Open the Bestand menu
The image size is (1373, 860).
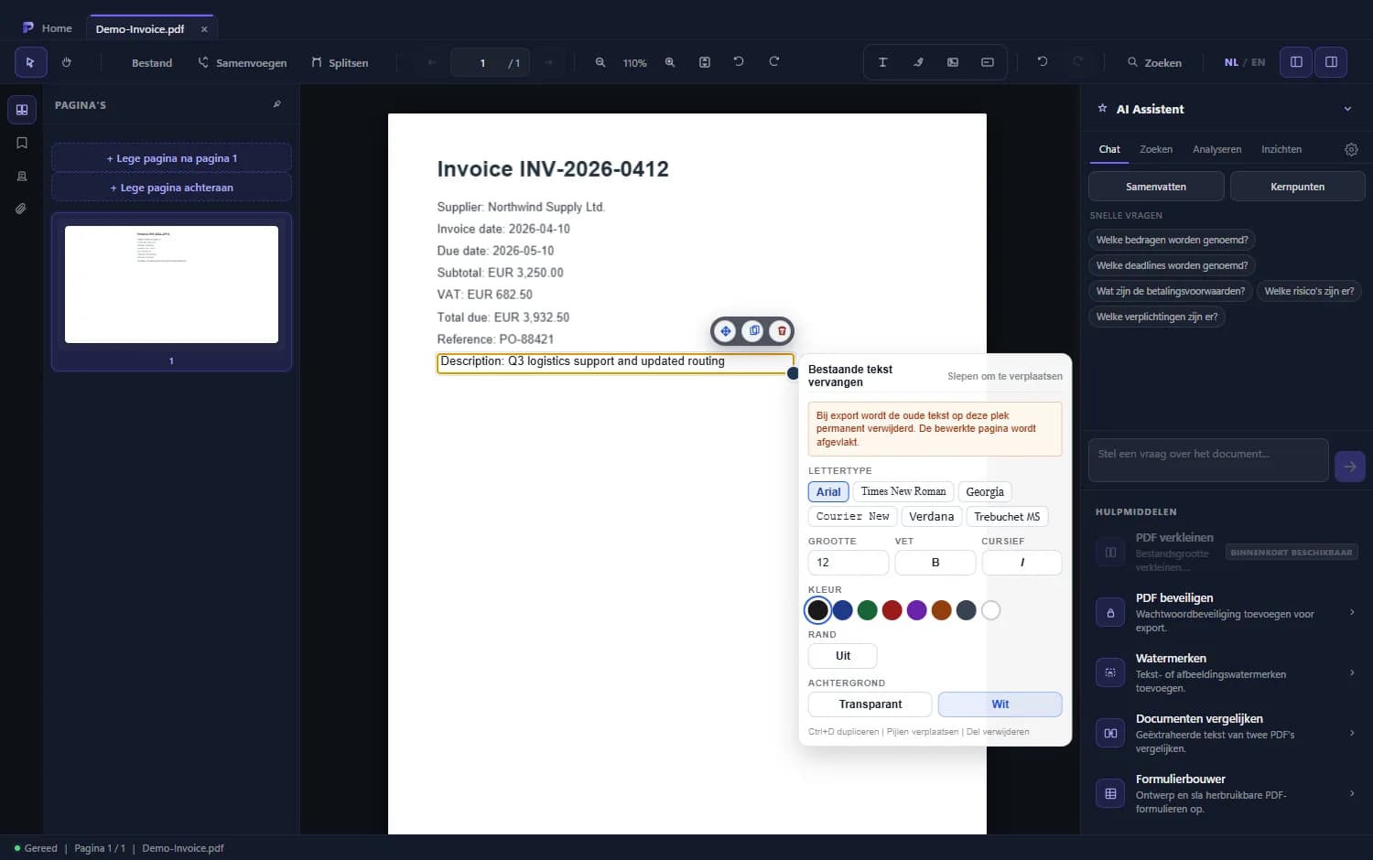pos(152,63)
